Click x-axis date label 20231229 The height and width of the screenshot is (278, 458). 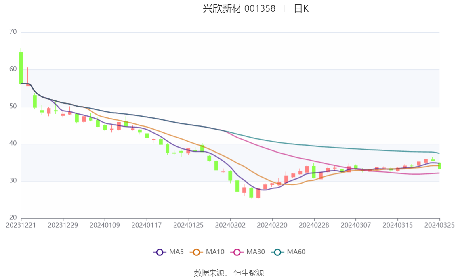pyautogui.click(x=63, y=225)
